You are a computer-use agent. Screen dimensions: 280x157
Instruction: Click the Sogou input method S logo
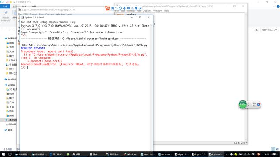(108, 8)
